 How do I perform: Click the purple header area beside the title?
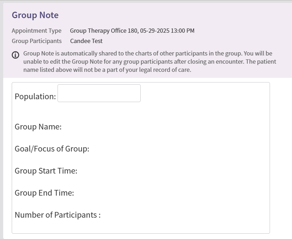click(178, 15)
